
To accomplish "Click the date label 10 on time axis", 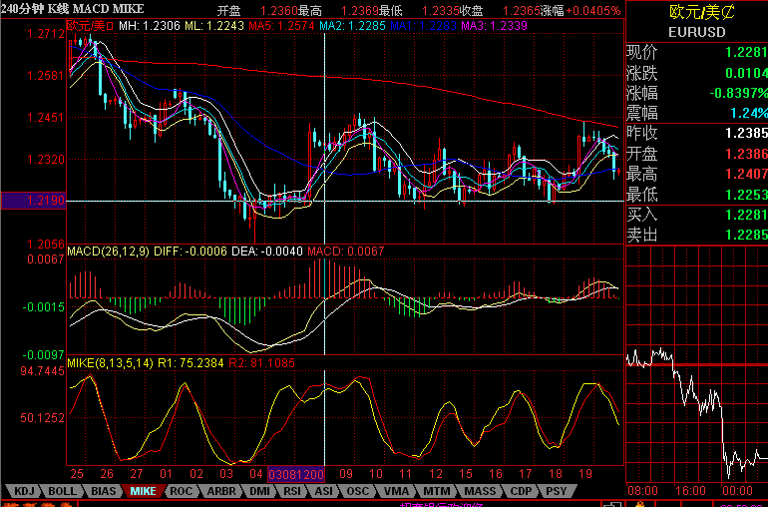I will [376, 474].
